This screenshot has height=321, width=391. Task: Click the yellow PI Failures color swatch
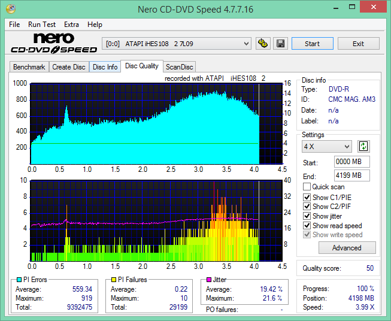[114, 280]
